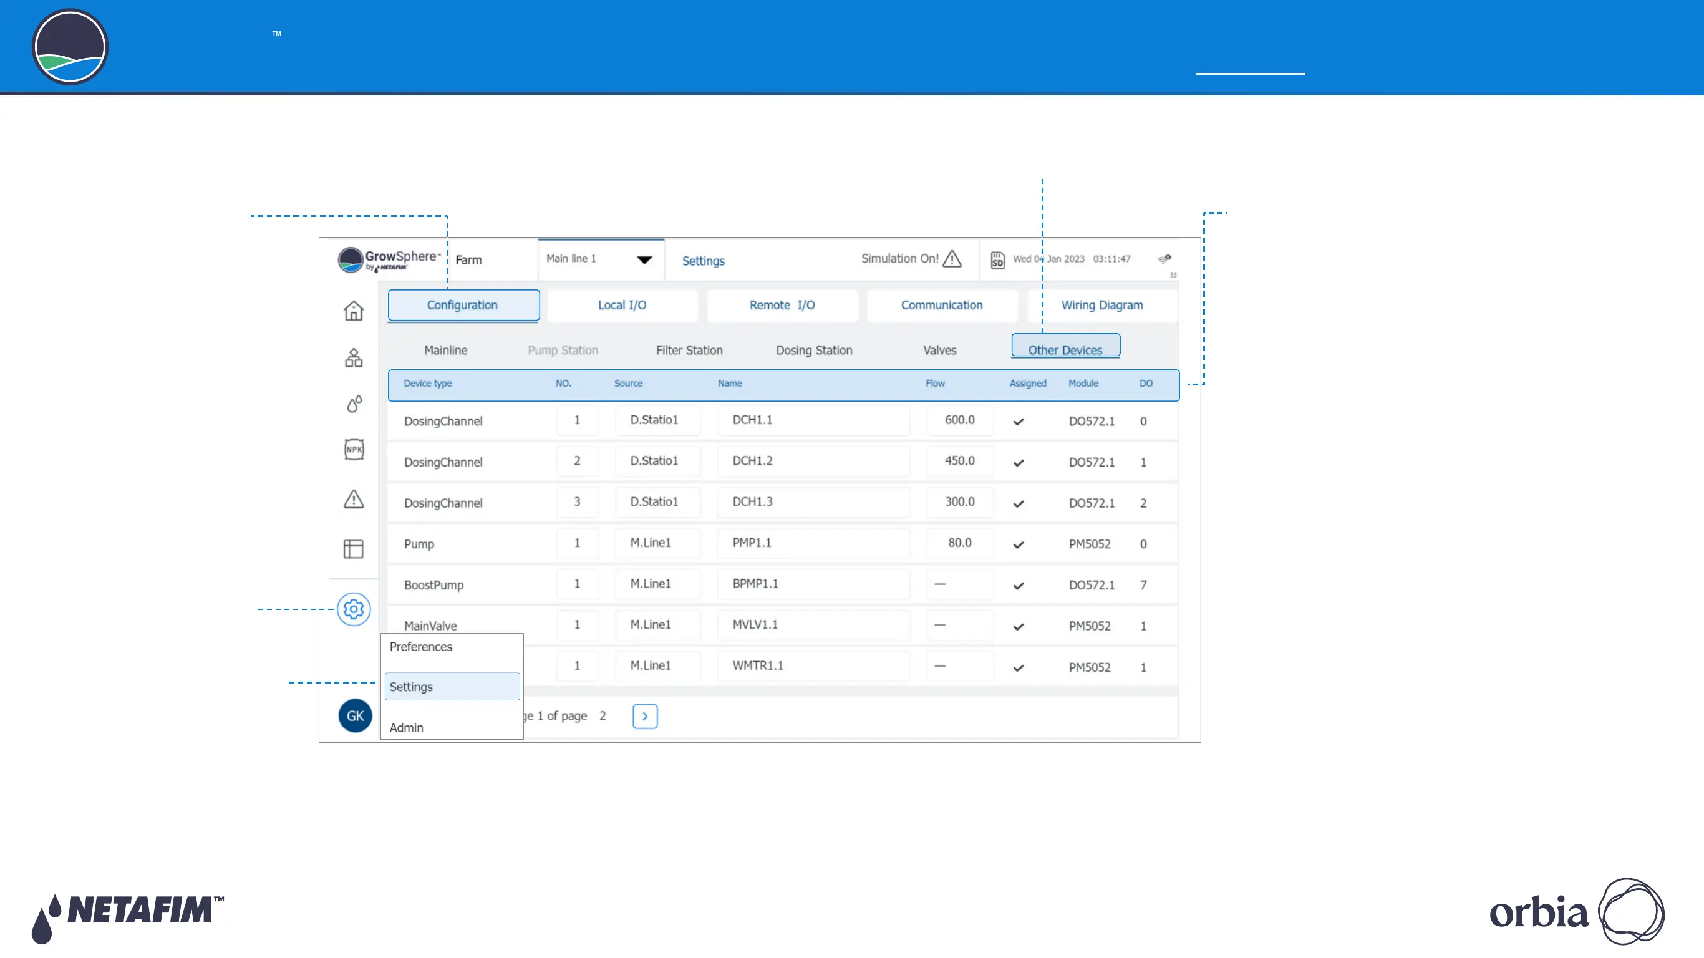Go to next page with chevron button
The height and width of the screenshot is (958, 1704).
click(645, 716)
